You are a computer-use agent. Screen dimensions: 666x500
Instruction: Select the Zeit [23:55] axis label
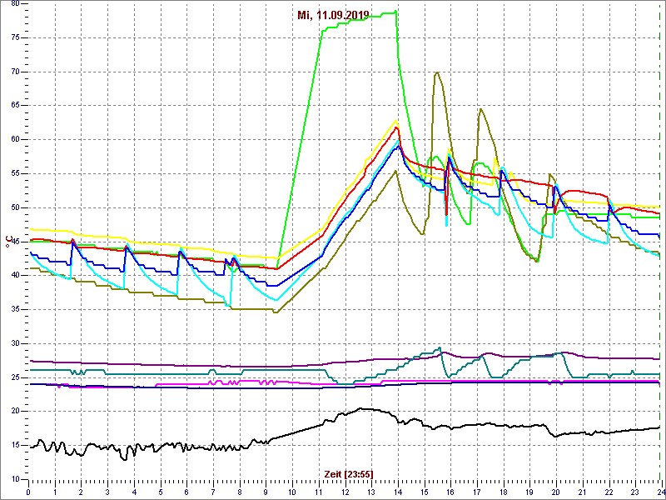pos(349,474)
